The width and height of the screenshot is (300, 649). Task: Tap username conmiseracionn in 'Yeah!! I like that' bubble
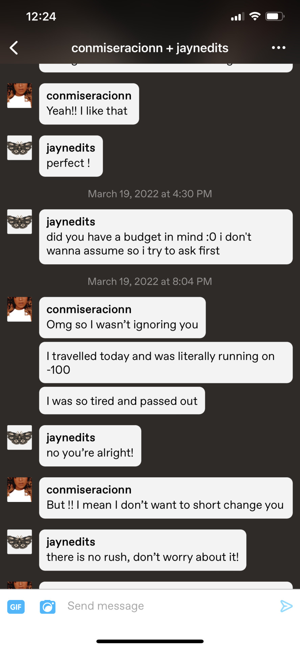click(x=89, y=96)
